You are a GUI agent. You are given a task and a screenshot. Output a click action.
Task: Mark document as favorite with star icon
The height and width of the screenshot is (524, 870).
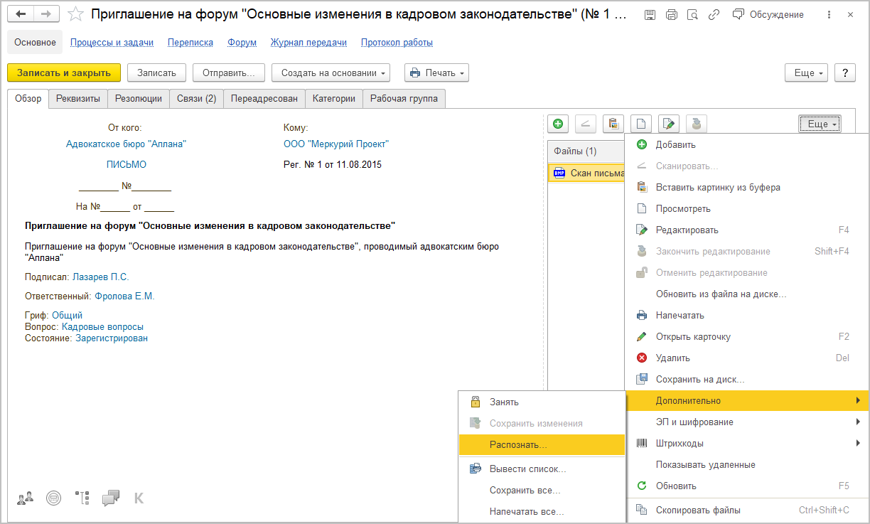pyautogui.click(x=77, y=15)
